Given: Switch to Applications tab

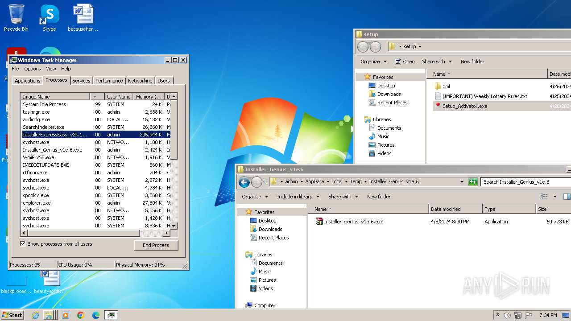Looking at the screenshot, I should (27, 81).
